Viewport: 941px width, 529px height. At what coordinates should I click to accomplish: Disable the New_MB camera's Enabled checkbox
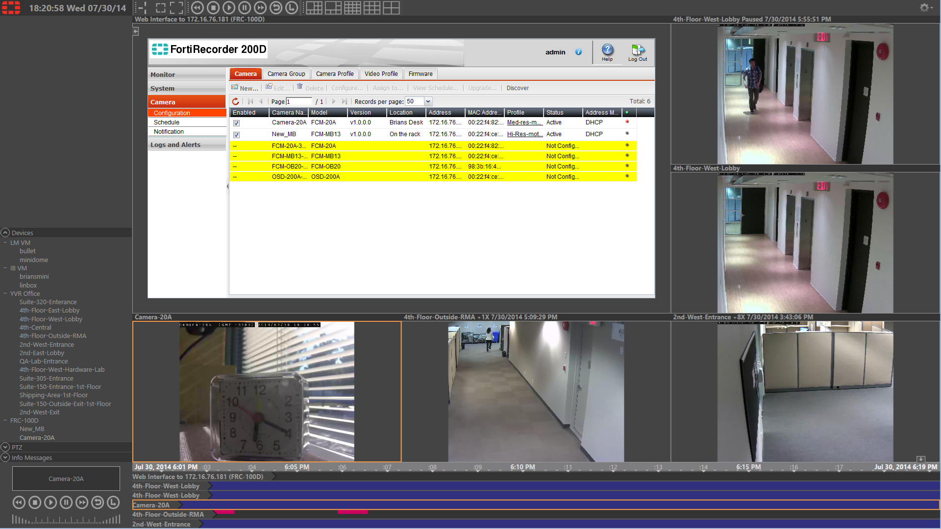(237, 134)
